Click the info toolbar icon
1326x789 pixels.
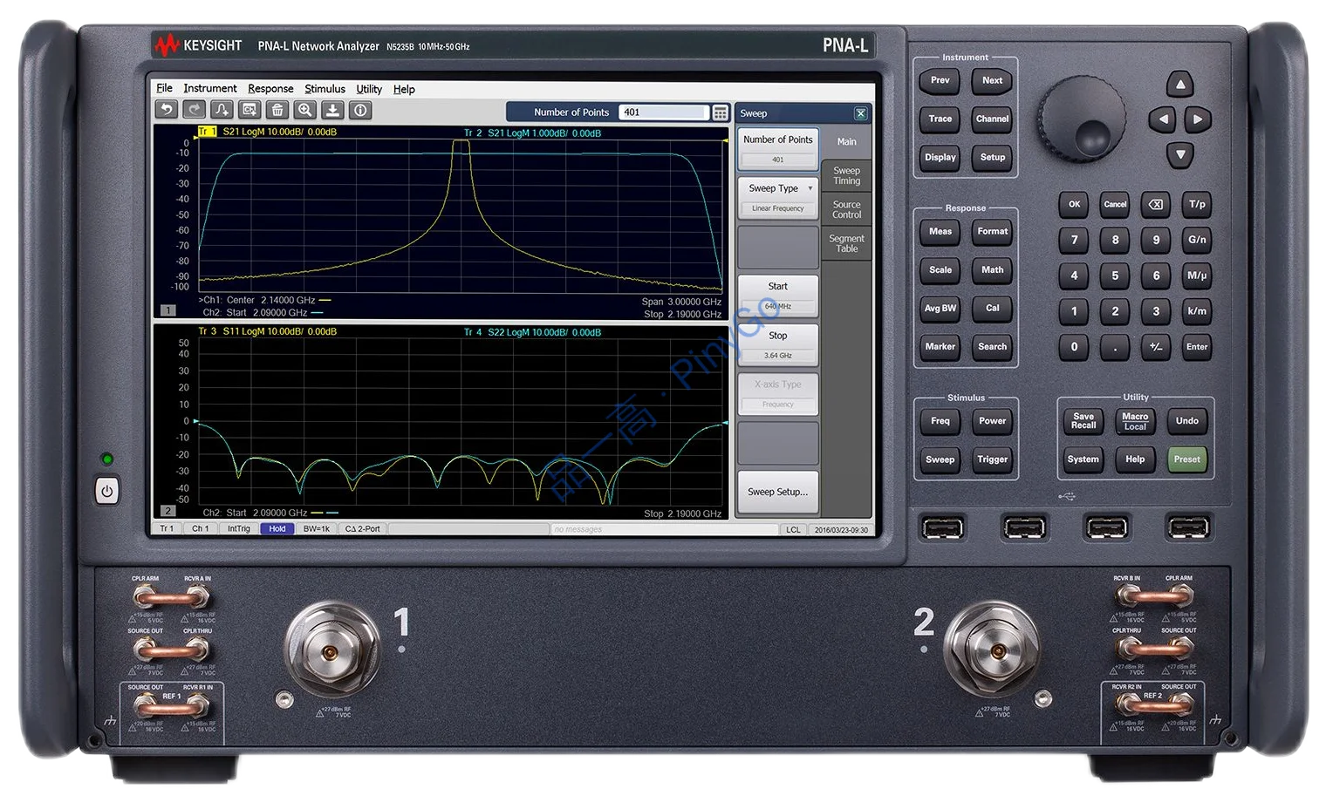coord(360,110)
